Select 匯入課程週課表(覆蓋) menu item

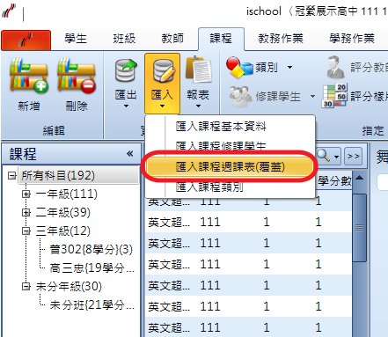click(x=230, y=167)
